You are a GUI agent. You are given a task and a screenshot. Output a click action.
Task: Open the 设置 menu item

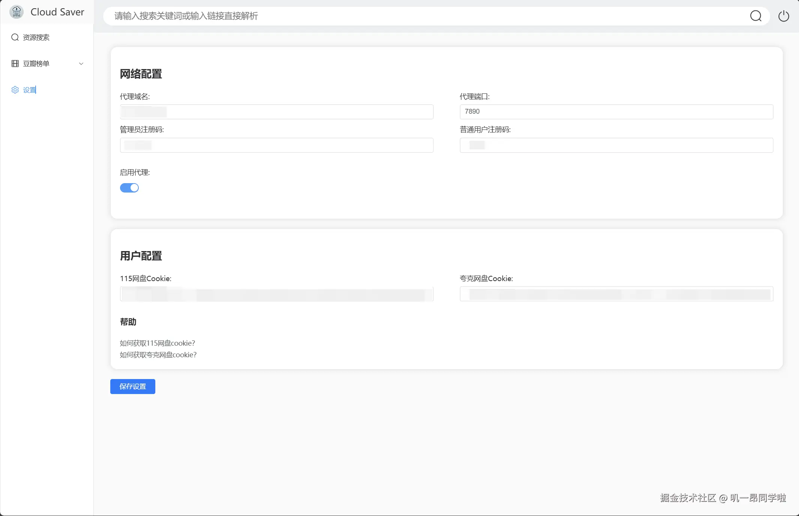30,90
